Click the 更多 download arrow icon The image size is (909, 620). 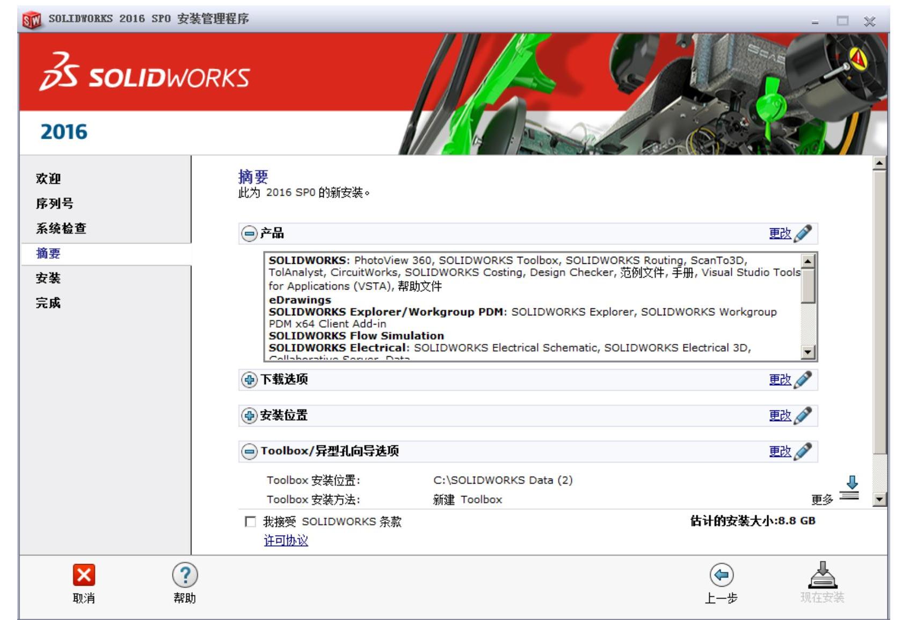pyautogui.click(x=850, y=488)
